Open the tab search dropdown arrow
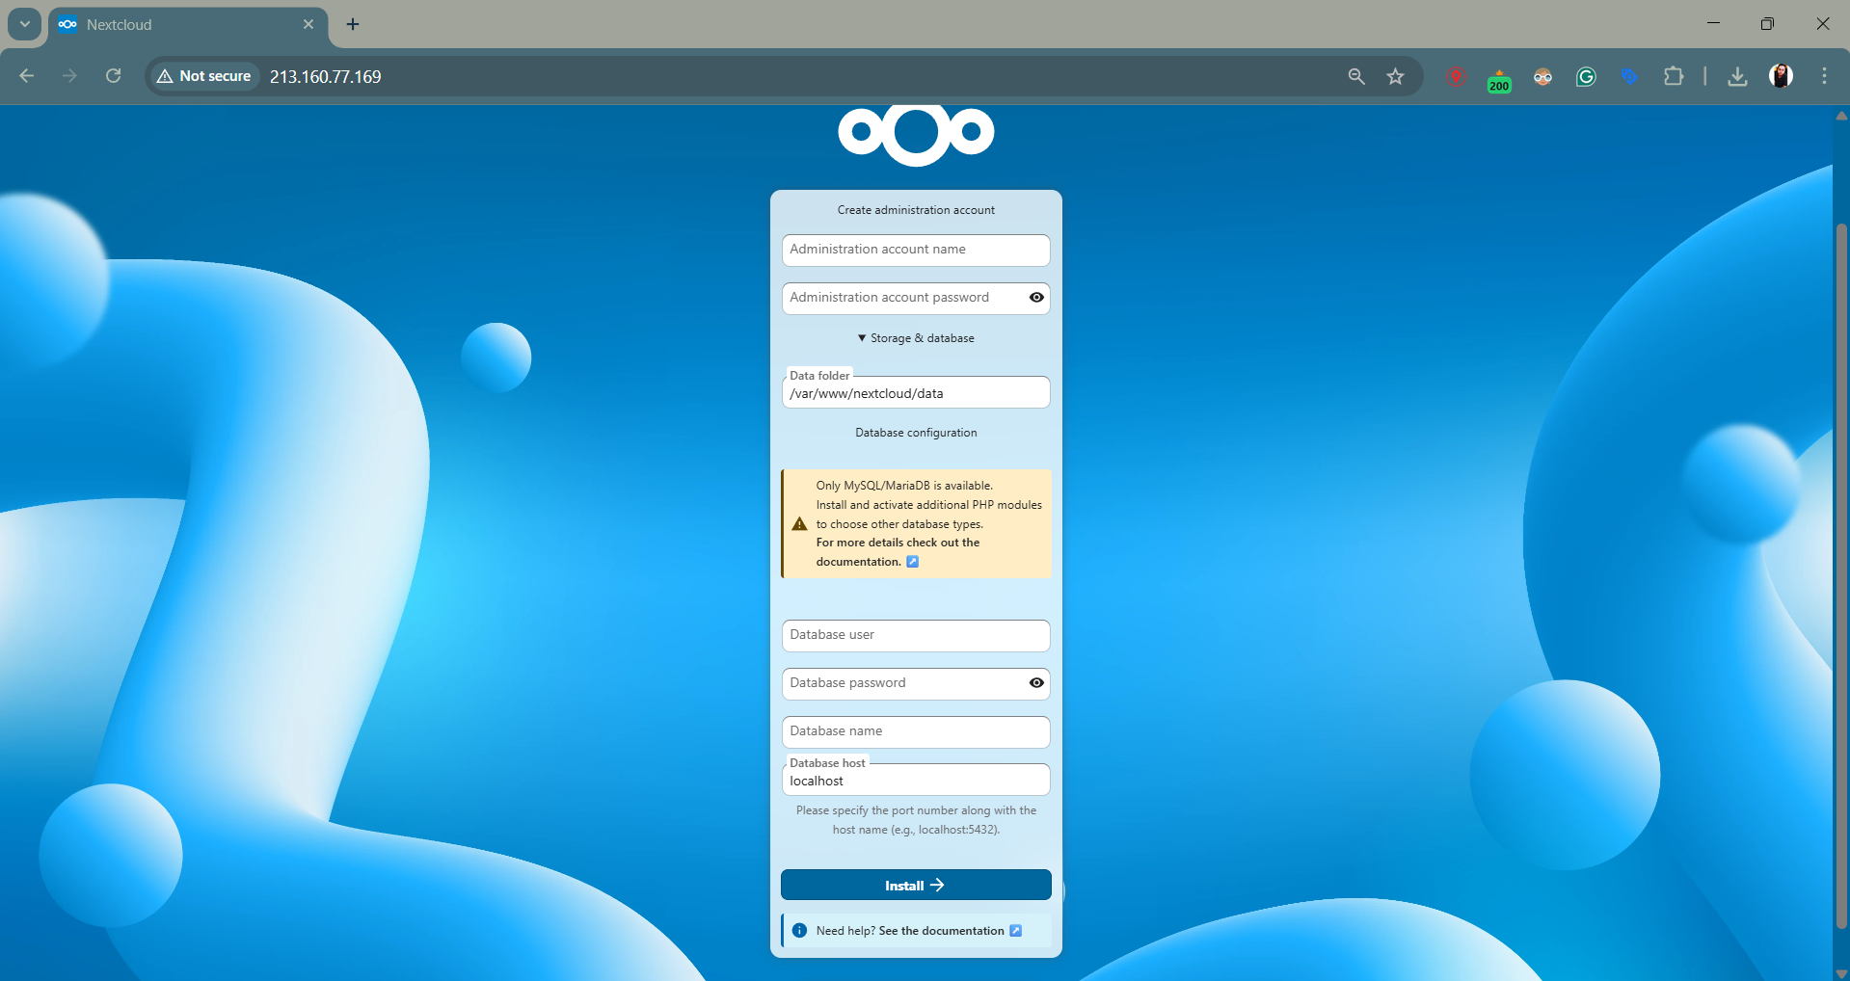This screenshot has width=1850, height=981. 25,24
